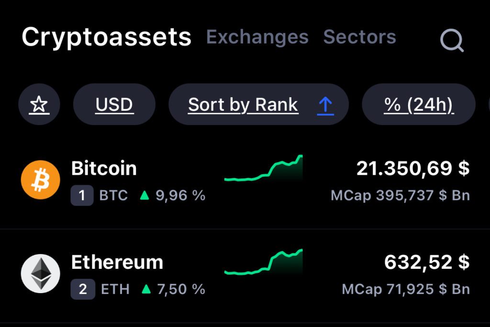View the Bitcoin sparkline price chart
The image size is (490, 327).
tap(264, 168)
